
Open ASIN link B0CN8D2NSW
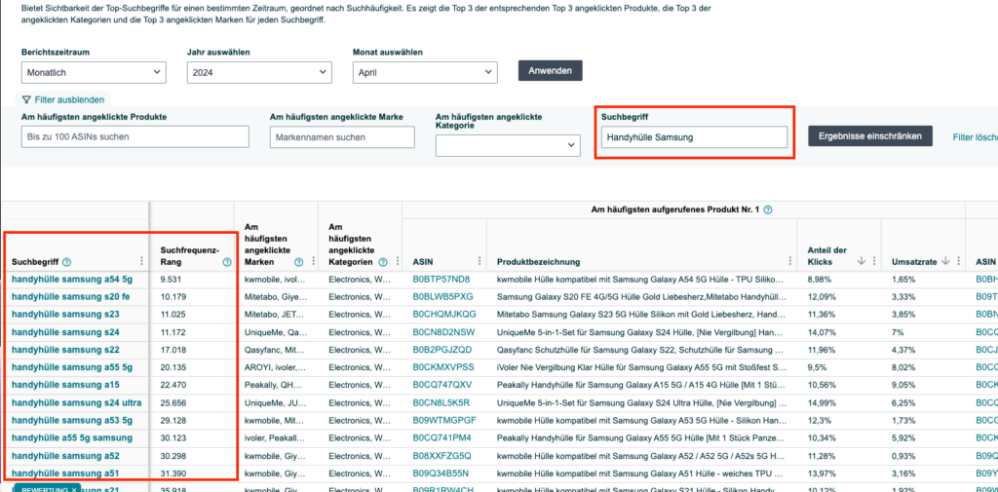443,332
